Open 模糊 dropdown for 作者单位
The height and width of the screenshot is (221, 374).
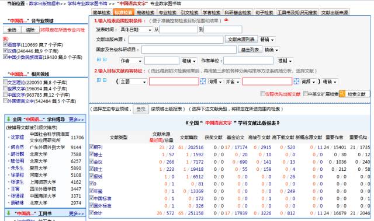[285, 61]
